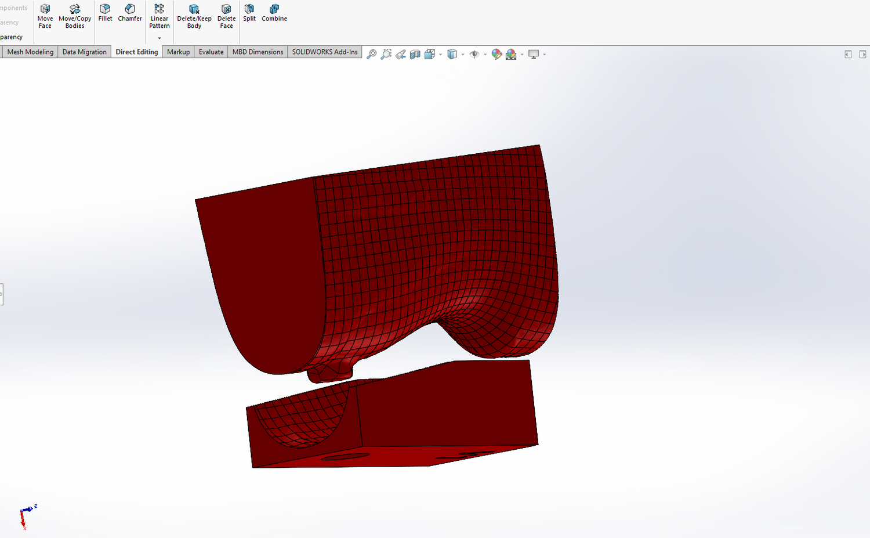Click the Zoom to Fit icon
This screenshot has width=870, height=538.
372,54
